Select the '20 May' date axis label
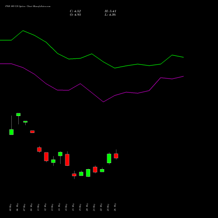218x218 pixels. [x=87, y=207]
